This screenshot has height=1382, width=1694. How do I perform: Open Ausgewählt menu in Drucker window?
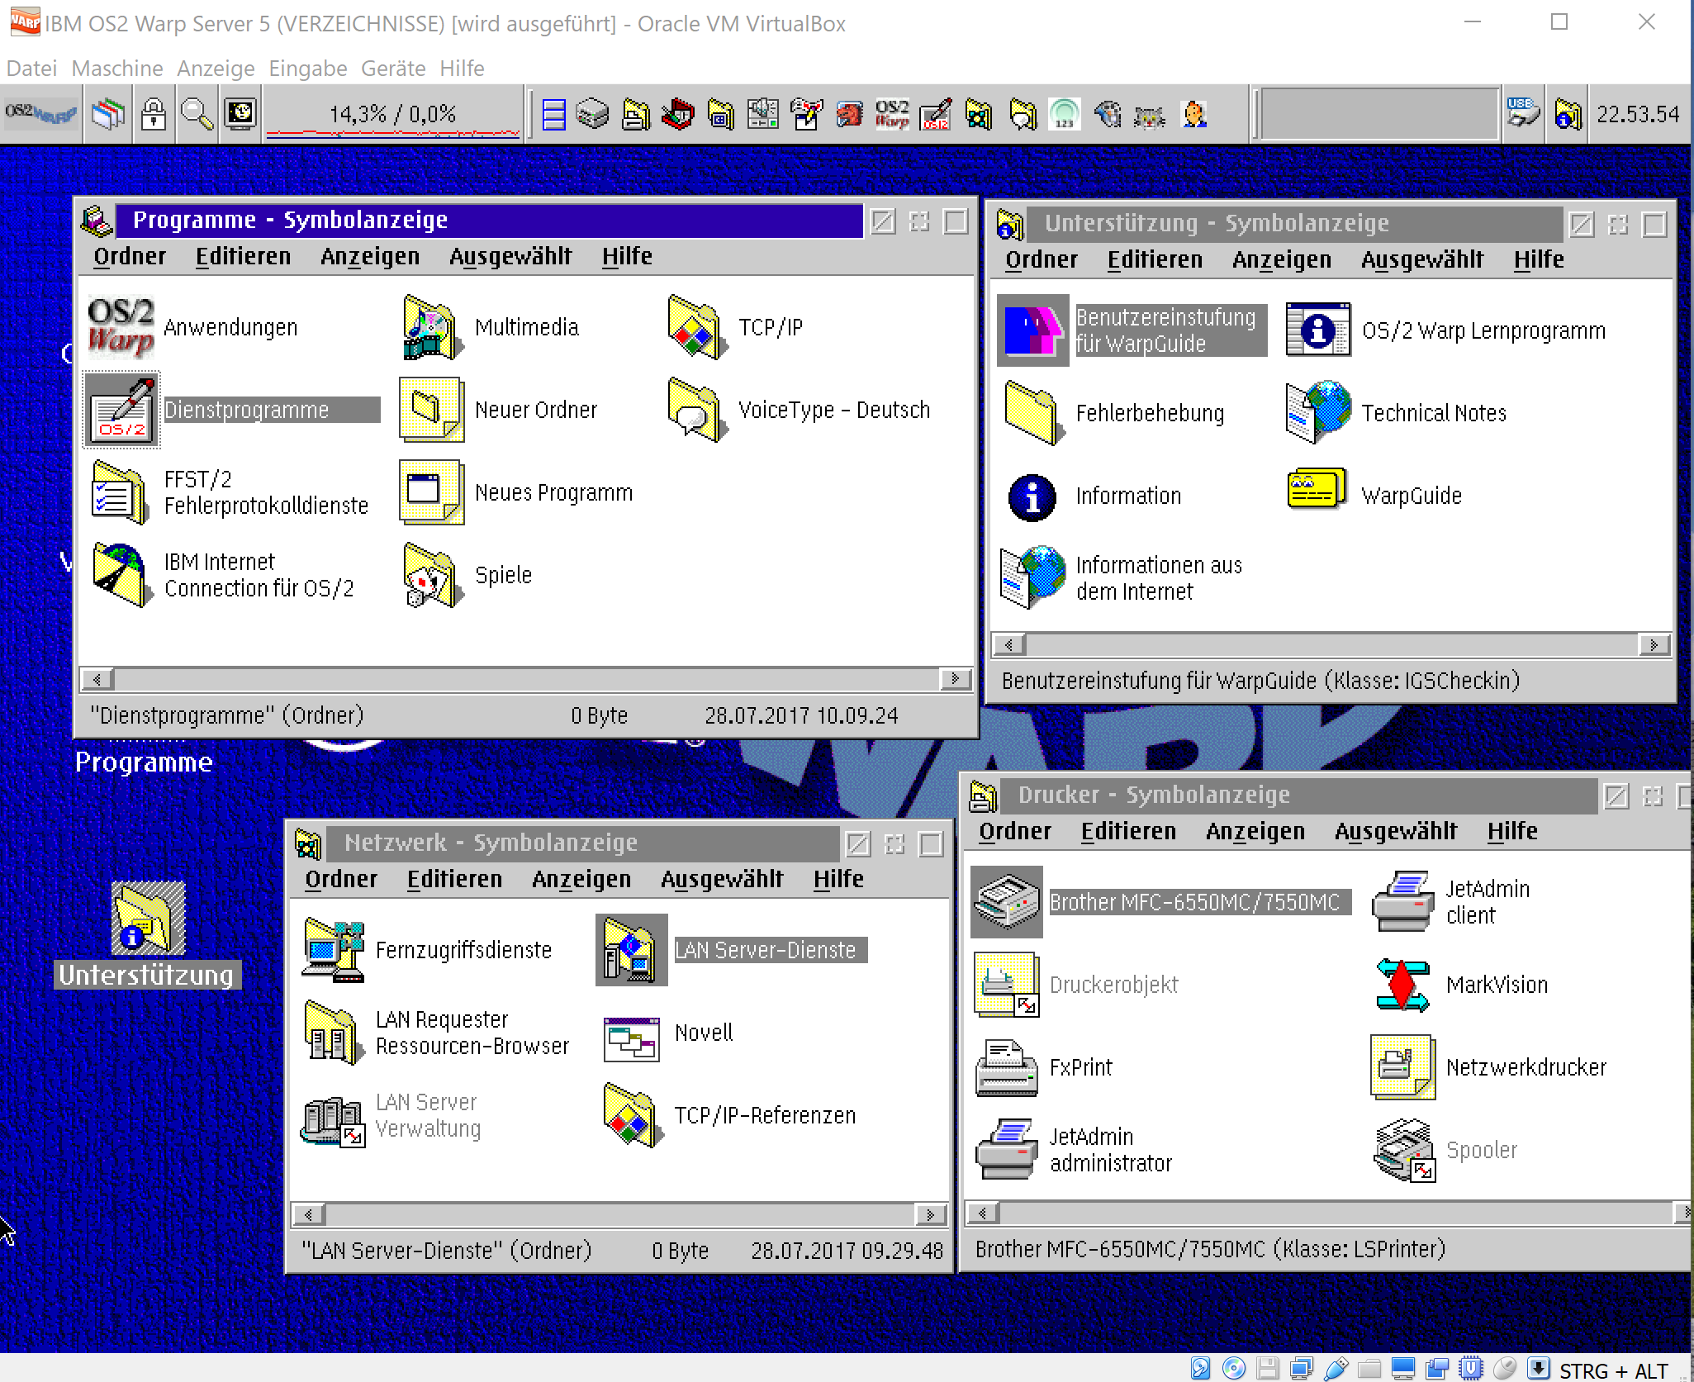1396,831
